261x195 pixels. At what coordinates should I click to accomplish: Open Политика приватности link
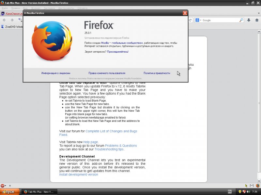[x=157, y=73]
